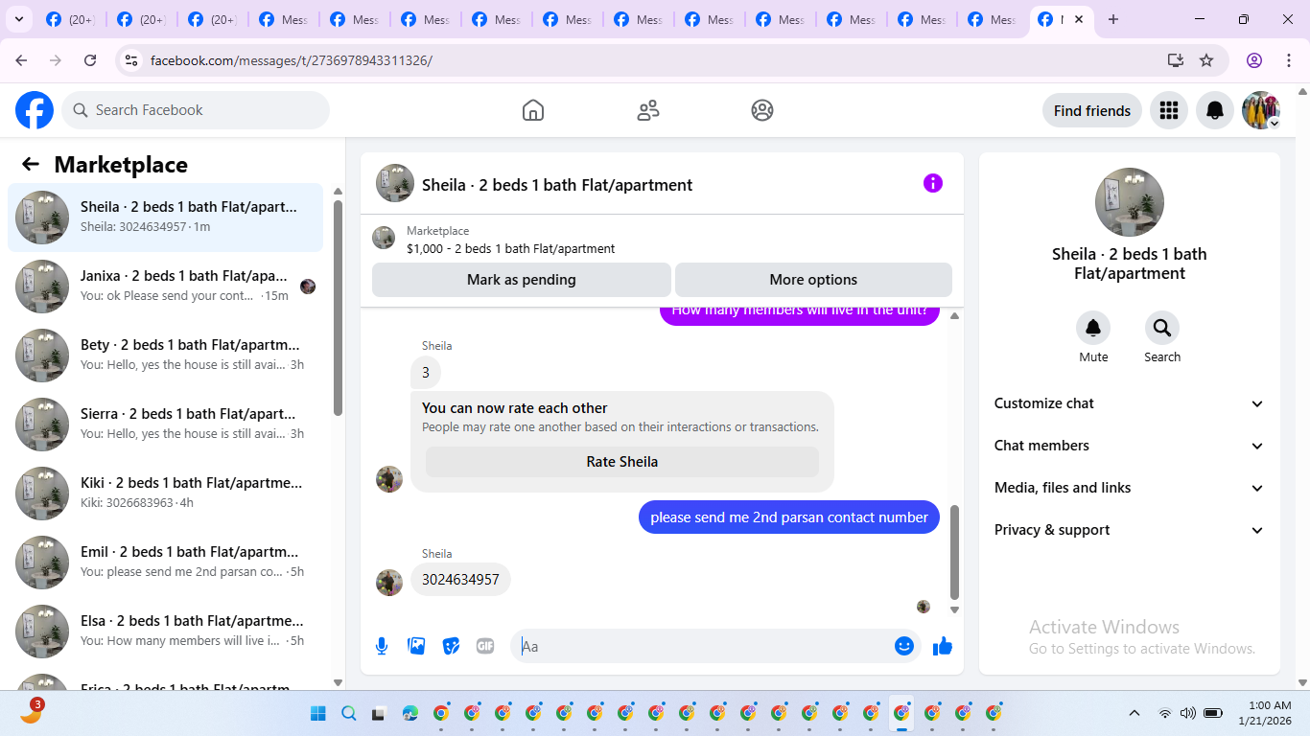Open the emoji picker in the message box

904,646
